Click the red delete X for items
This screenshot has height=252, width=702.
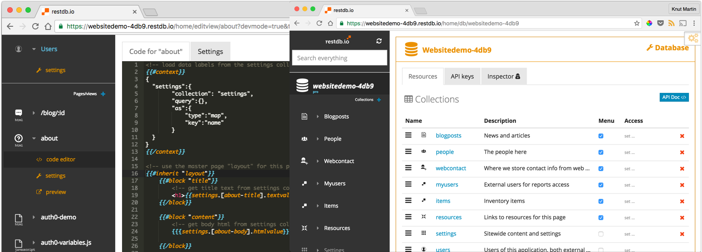682,201
